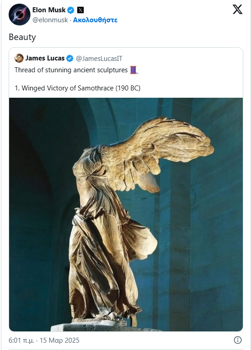
Task: Open the X logo at top right
Action: tap(237, 10)
